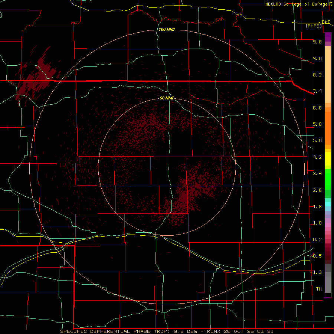Click the 03:51 timestamp
Viewport: 334px width, 334px height.
pos(265,331)
